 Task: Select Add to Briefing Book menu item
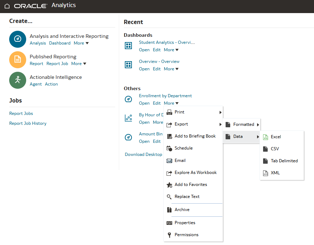coord(193,136)
